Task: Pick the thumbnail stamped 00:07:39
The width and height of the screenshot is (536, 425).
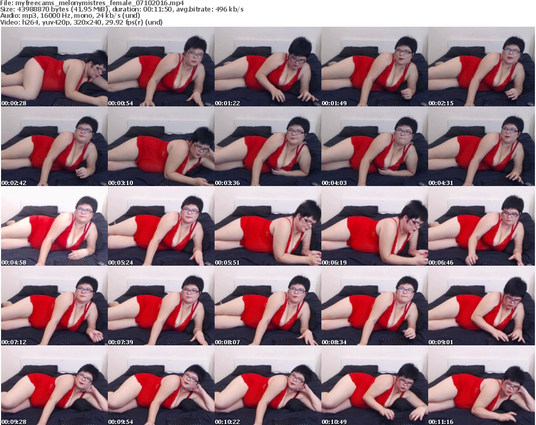Action: click(x=161, y=306)
